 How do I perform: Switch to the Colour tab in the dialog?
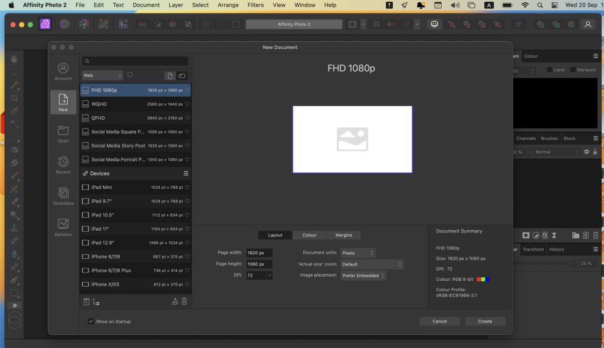pyautogui.click(x=309, y=235)
